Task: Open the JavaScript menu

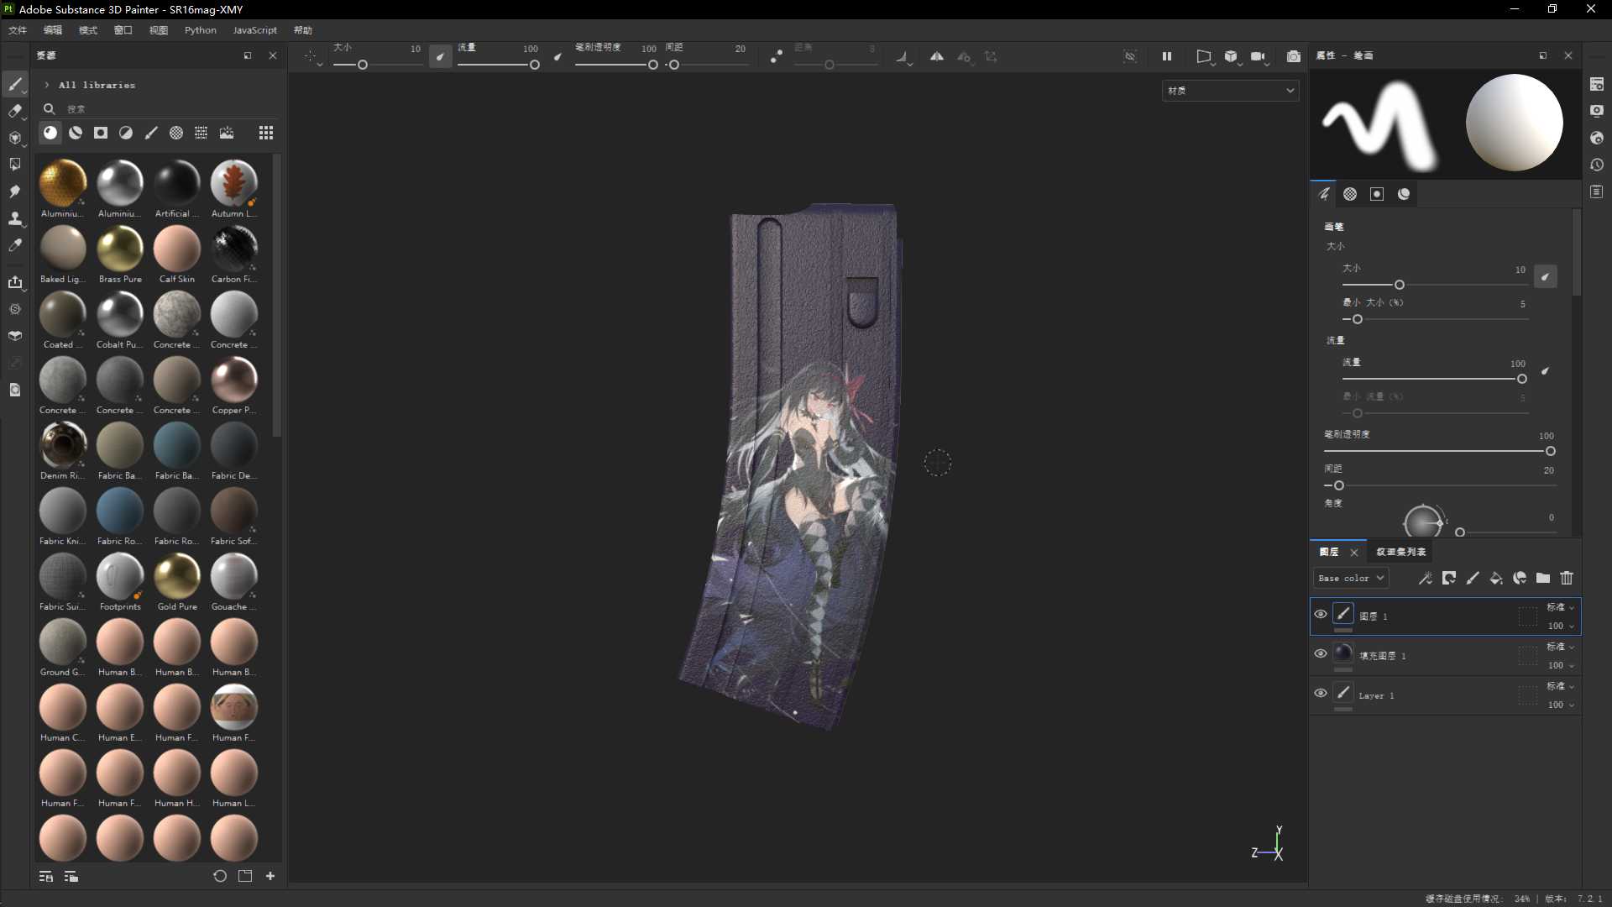Action: (254, 30)
